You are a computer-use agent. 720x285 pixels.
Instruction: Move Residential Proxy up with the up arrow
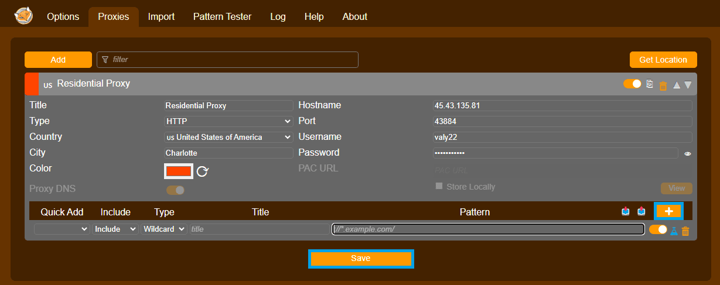click(677, 85)
